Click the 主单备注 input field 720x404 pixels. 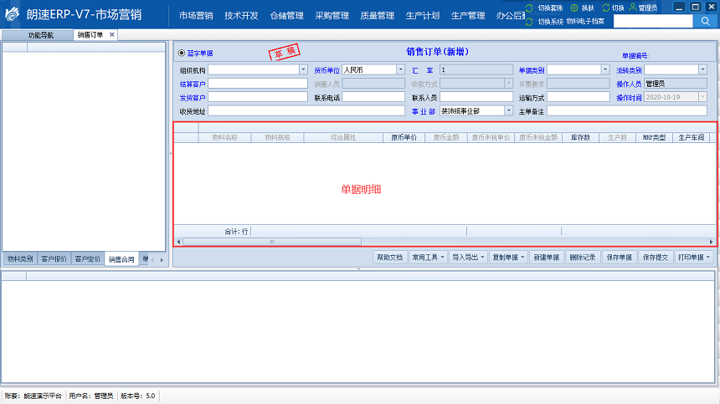pos(627,111)
